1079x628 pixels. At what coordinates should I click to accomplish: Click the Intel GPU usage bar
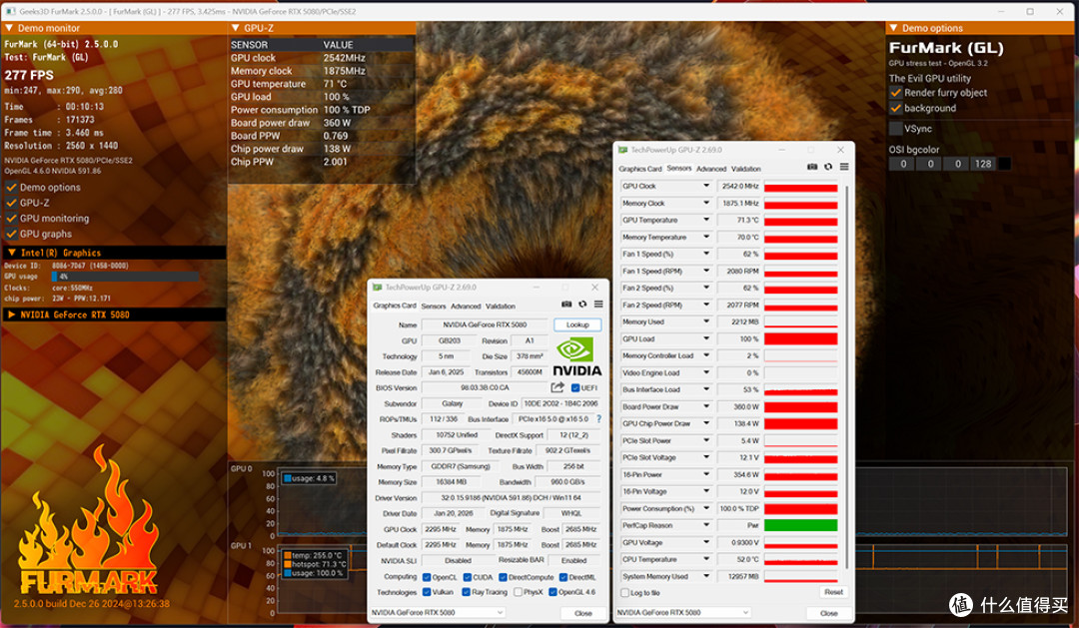[x=125, y=277]
